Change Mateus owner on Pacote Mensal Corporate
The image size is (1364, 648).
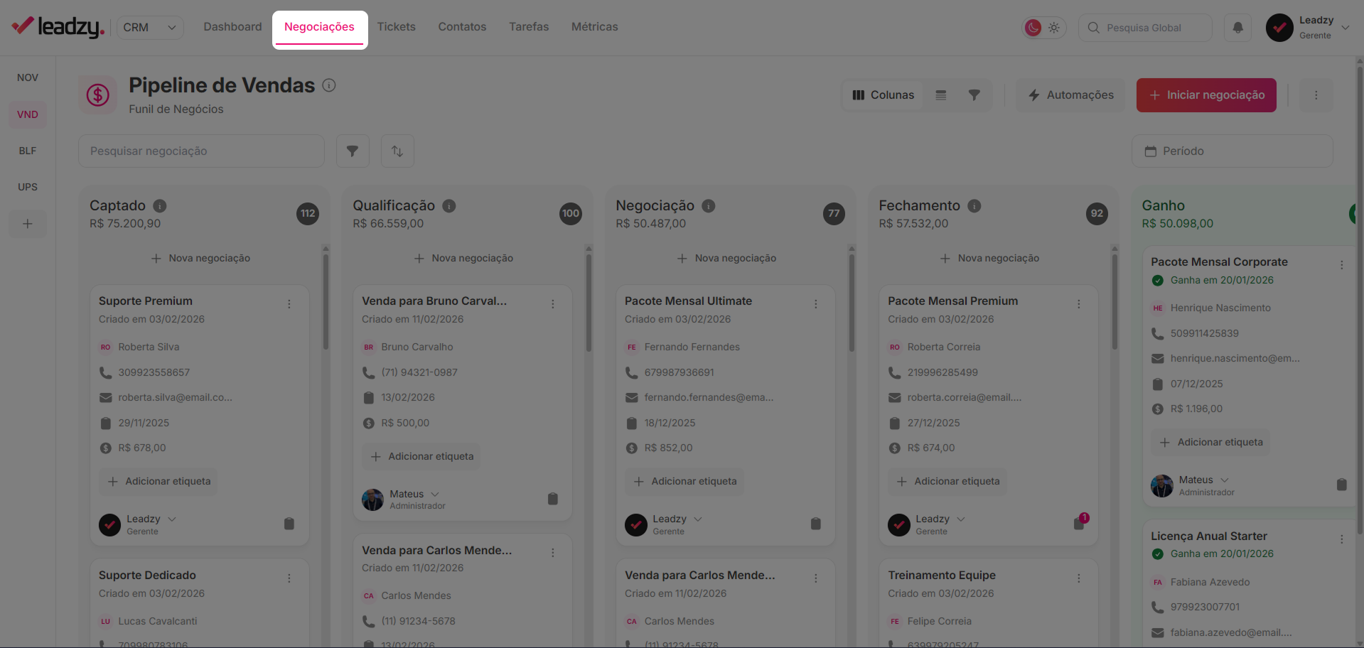click(x=1193, y=486)
